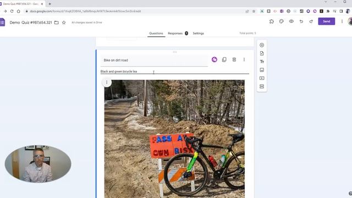The image size is (352, 198).
Task: Select the bicycle photo in the form
Action: [x=174, y=139]
